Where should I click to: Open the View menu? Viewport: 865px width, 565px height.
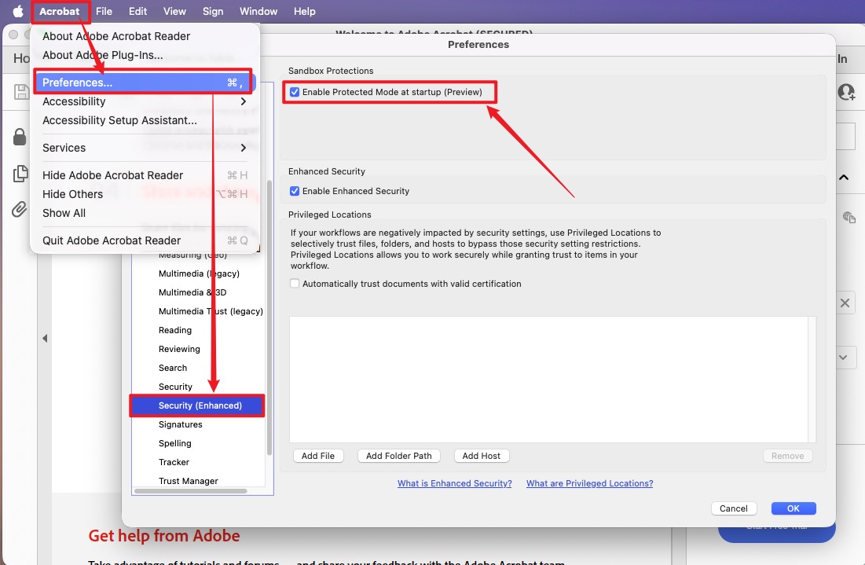[174, 11]
